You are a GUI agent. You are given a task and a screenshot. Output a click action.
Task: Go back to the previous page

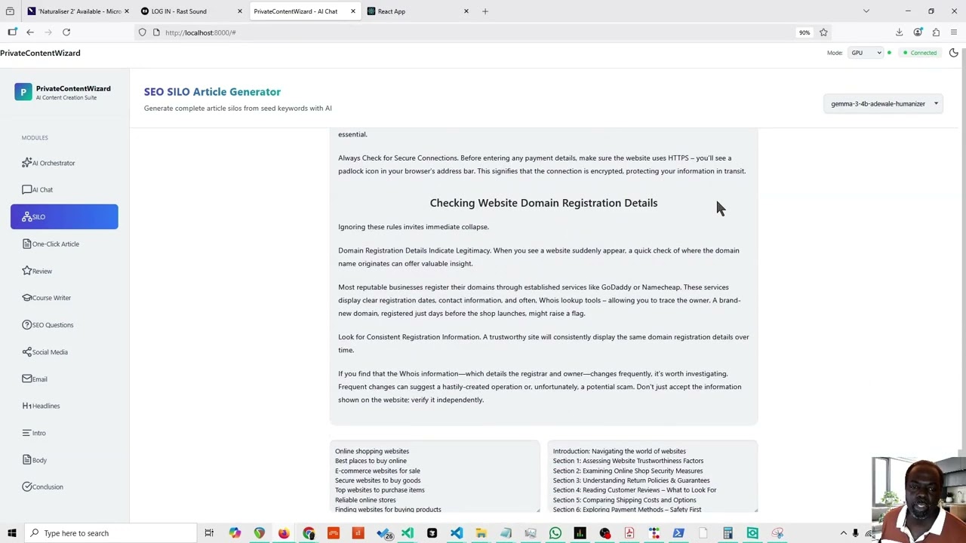point(30,32)
